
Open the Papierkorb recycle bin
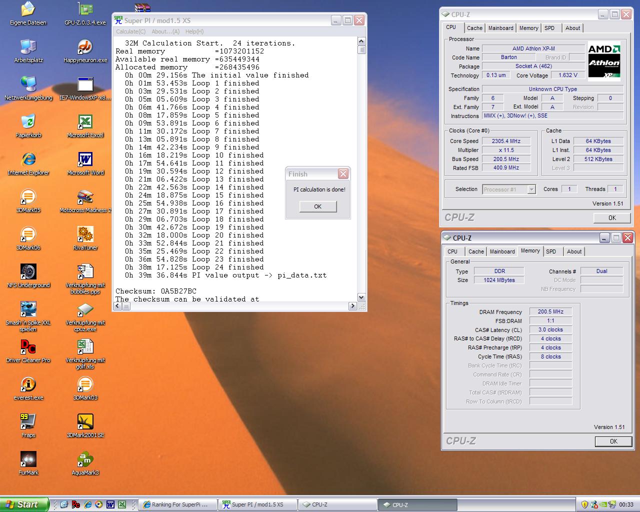point(28,126)
